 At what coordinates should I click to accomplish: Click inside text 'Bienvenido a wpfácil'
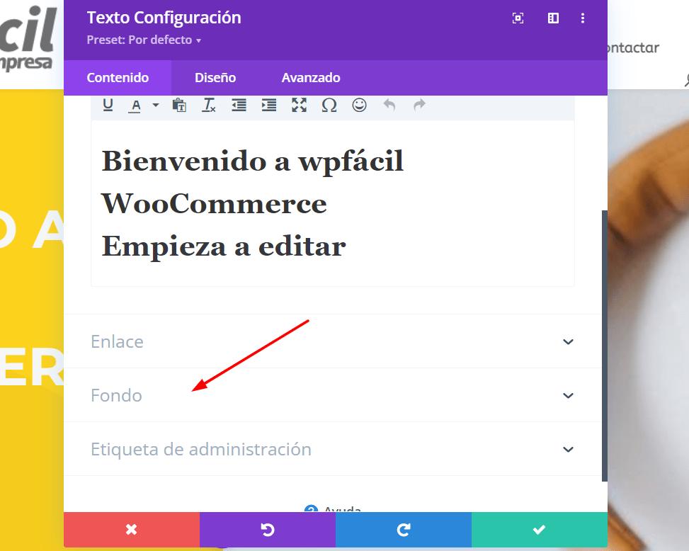(x=252, y=161)
